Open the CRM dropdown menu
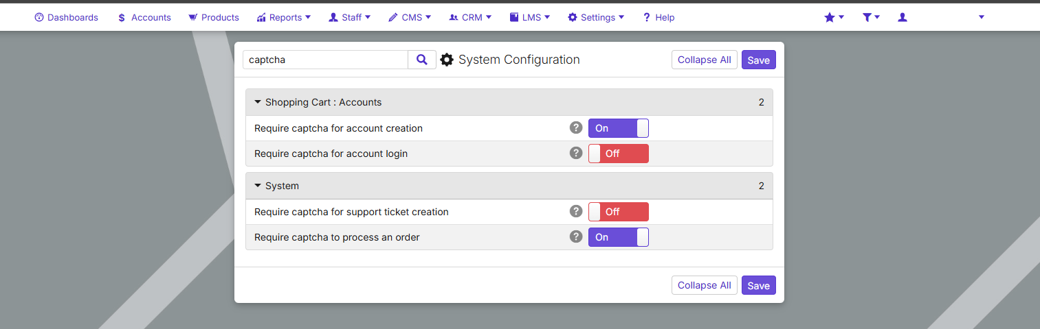This screenshot has height=329, width=1040. 470,17
